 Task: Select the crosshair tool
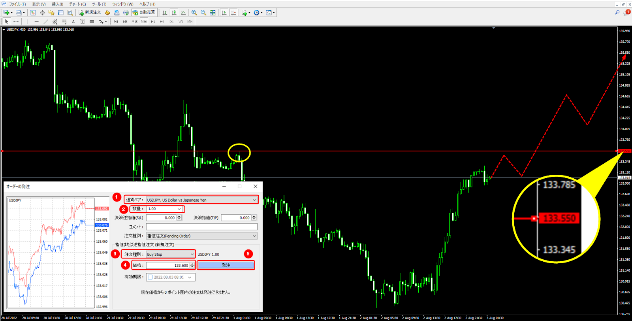(x=16, y=21)
